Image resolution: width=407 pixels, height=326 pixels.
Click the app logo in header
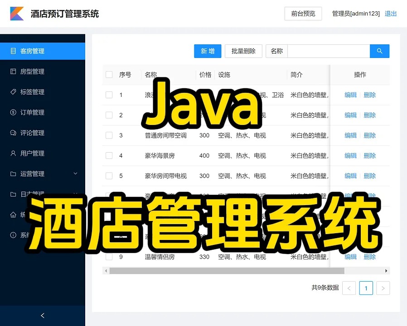[x=17, y=14]
